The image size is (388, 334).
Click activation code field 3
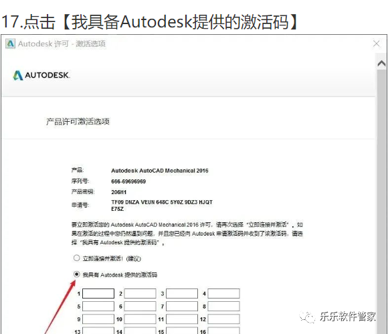182,293
